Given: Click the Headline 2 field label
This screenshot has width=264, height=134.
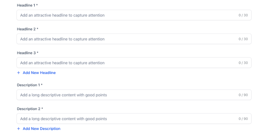Looking at the screenshot, I should coord(27,29).
